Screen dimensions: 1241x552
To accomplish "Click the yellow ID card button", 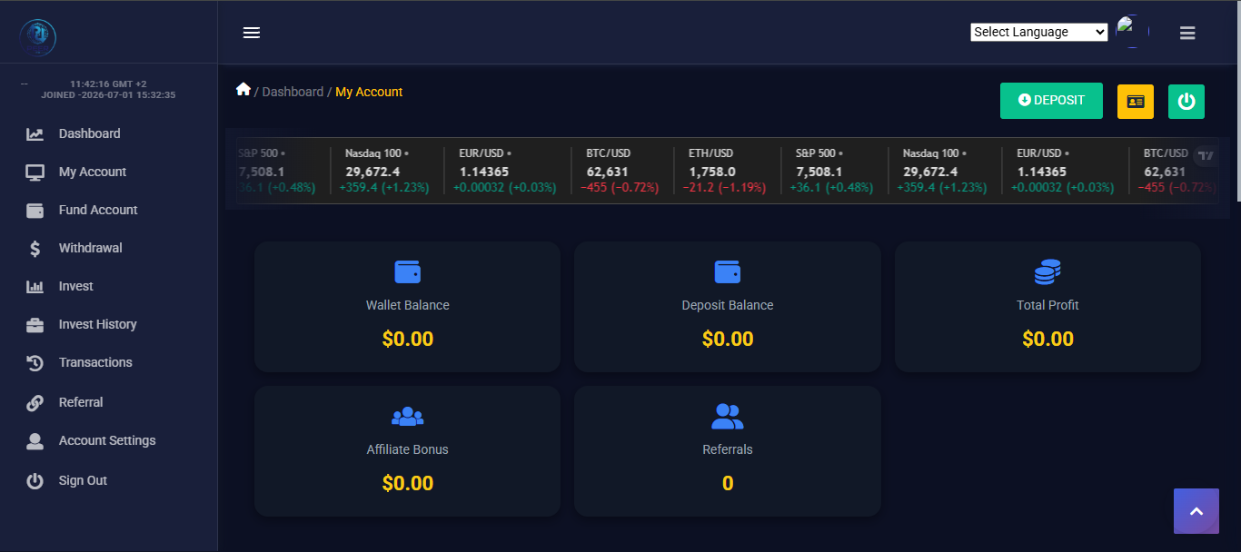I will [1135, 101].
